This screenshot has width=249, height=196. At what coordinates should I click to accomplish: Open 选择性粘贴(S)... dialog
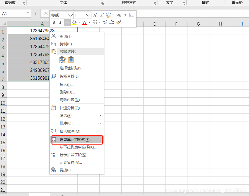pyautogui.click(x=77, y=68)
